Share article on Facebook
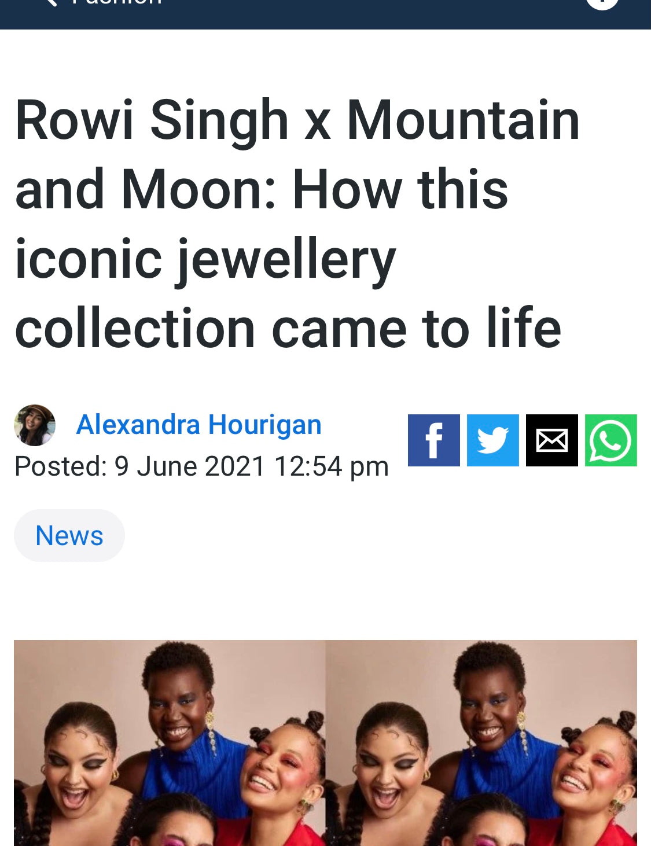 pos(433,440)
